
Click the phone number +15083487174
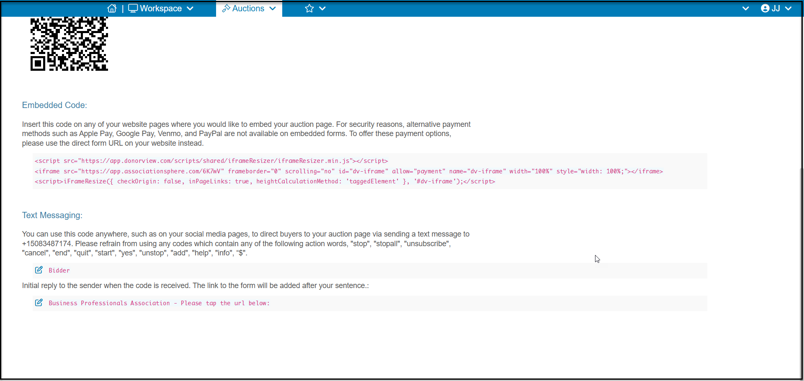tap(47, 244)
